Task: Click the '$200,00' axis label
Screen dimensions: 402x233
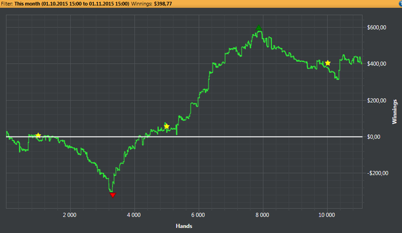Action: click(377, 100)
